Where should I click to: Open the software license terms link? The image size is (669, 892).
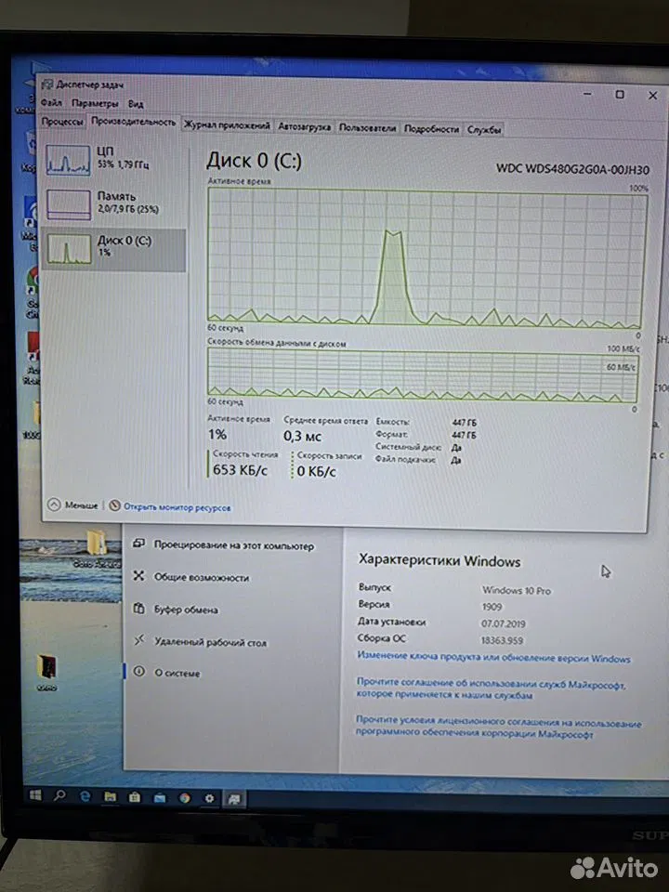click(498, 727)
